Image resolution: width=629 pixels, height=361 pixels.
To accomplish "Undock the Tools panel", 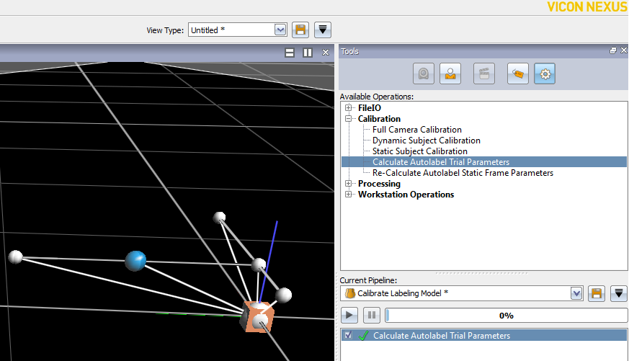I will click(613, 50).
